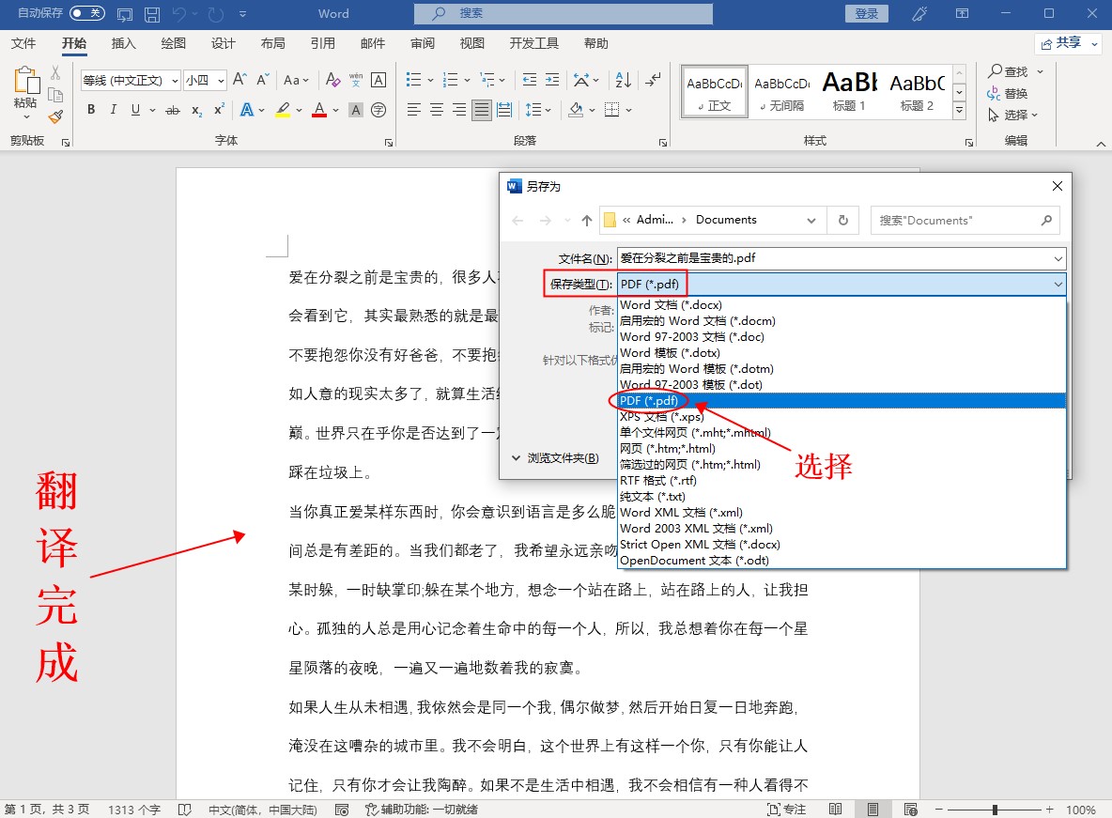Expand the Styles gallery more arrow
The image size is (1112, 818).
tap(959, 109)
